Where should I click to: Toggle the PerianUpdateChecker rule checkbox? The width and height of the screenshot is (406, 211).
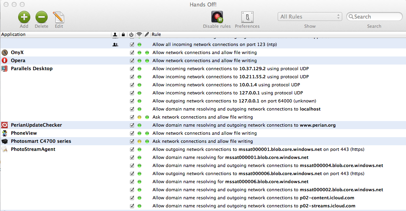tap(132, 125)
